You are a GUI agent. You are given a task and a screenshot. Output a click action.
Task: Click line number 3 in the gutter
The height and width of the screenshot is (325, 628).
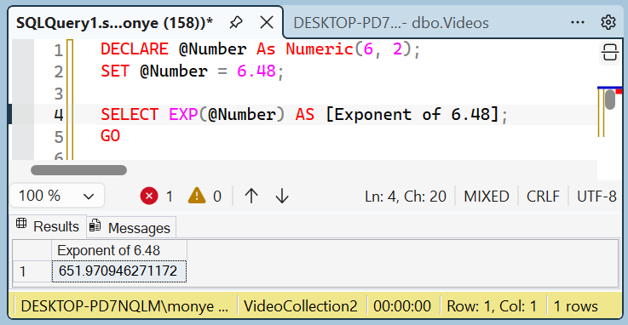click(x=59, y=94)
